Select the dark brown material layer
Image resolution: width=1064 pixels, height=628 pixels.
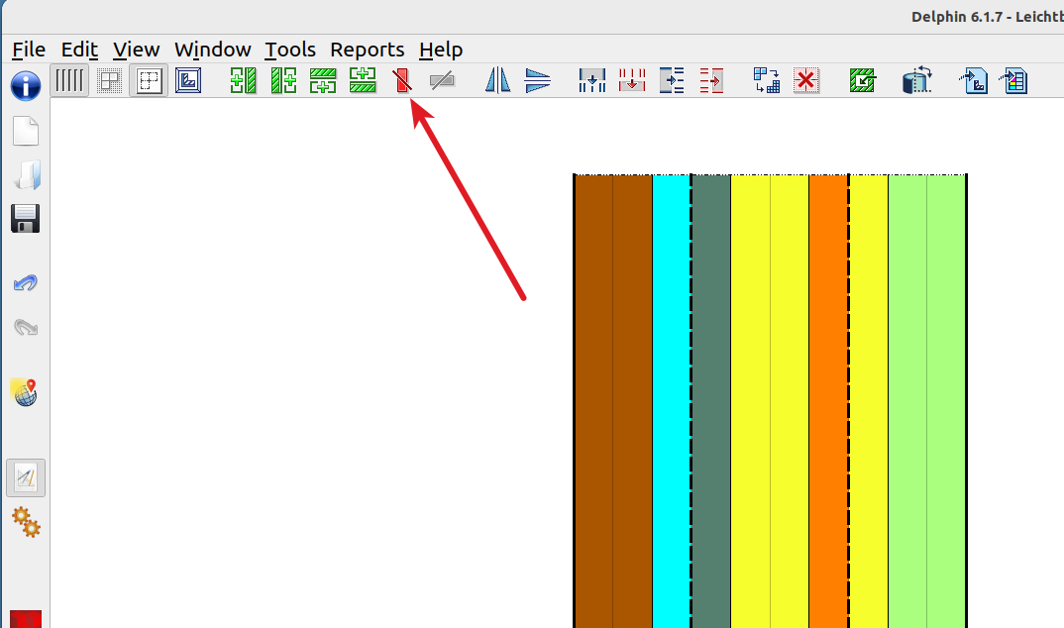point(613,401)
